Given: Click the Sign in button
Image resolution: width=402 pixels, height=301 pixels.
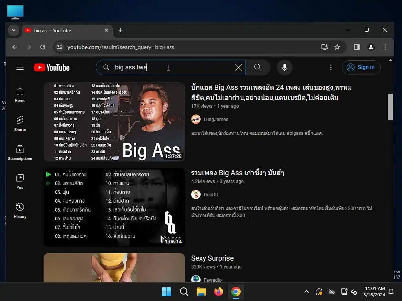Looking at the screenshot, I should tap(361, 67).
